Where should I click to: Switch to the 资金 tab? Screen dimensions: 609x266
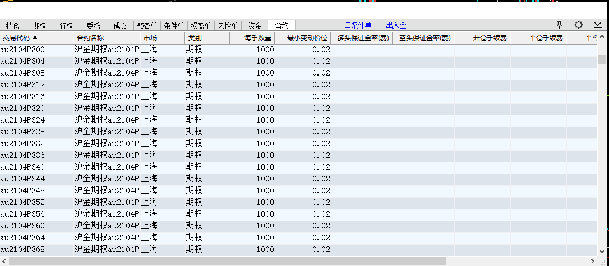[x=255, y=26]
